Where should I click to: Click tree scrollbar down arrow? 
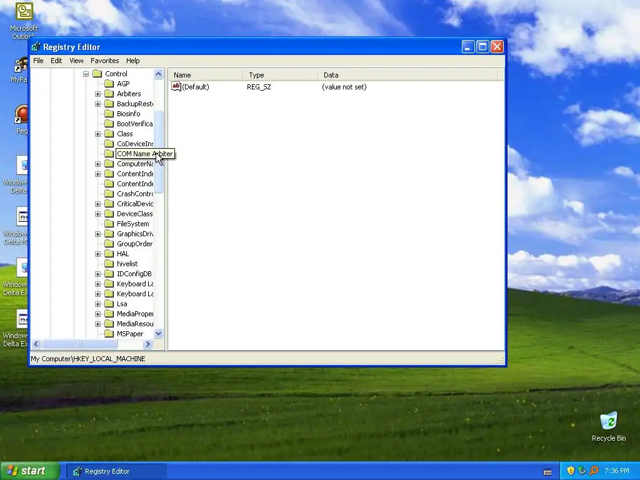tap(158, 334)
